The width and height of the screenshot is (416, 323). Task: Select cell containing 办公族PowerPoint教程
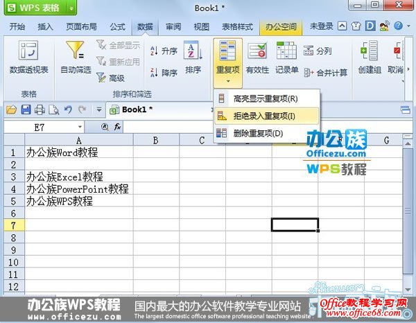79,189
